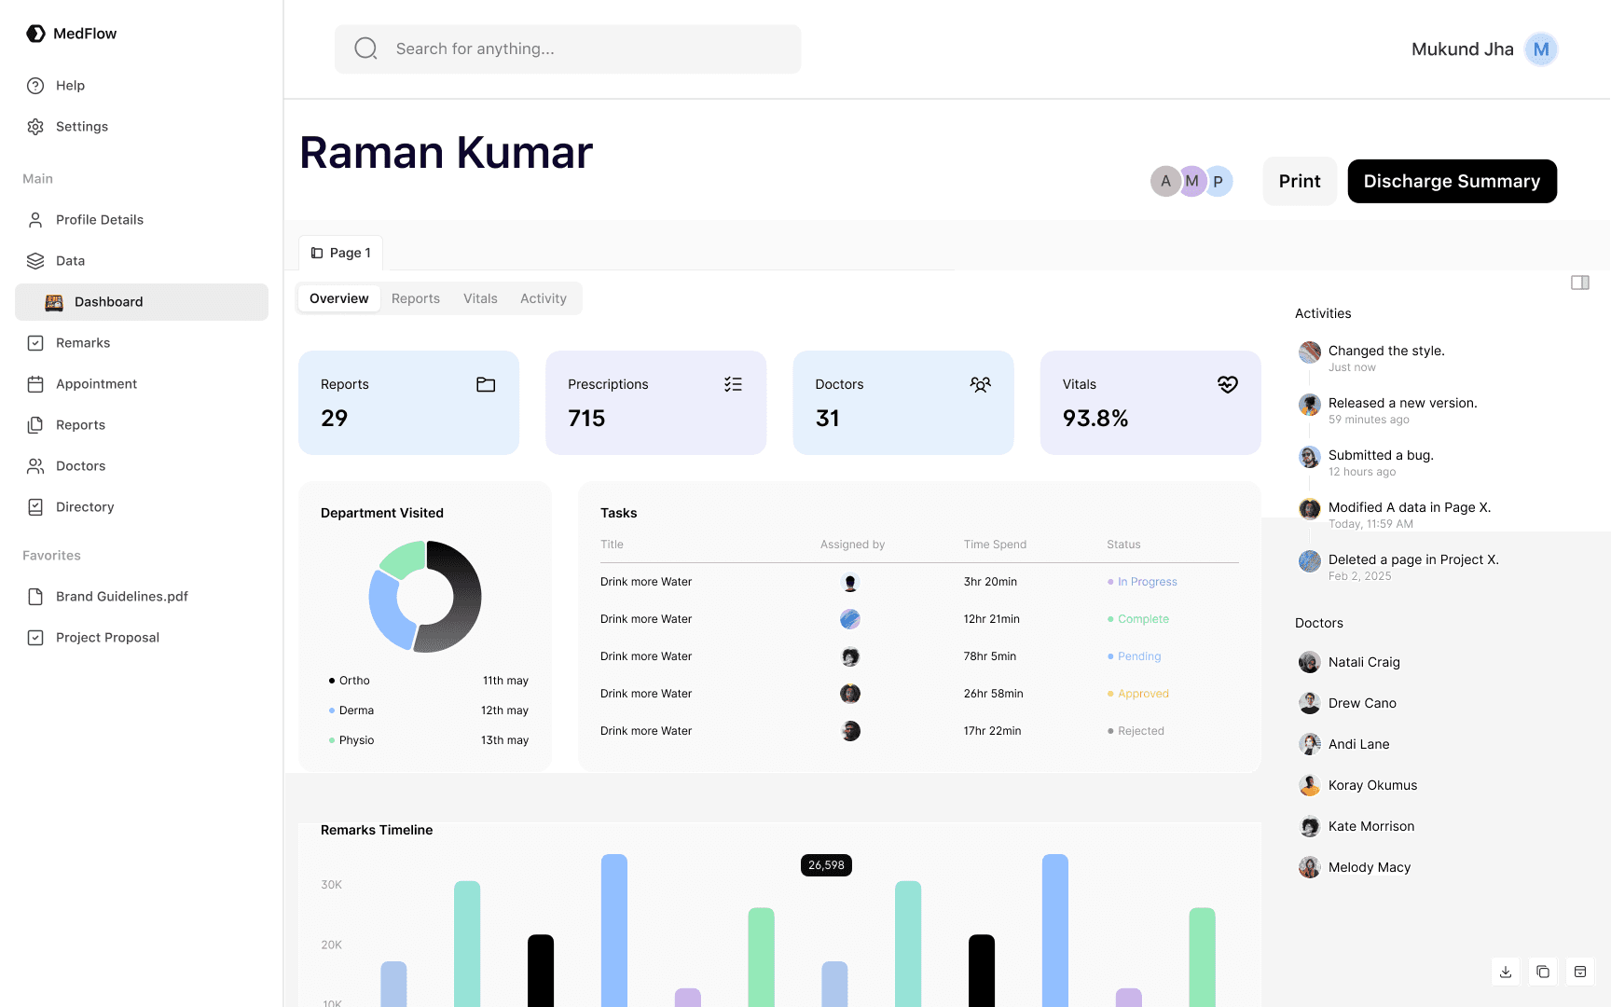Open the Data section
The width and height of the screenshot is (1611, 1007).
(142, 261)
